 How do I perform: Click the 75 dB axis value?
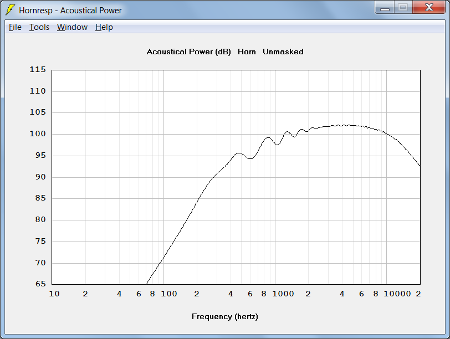(40, 241)
